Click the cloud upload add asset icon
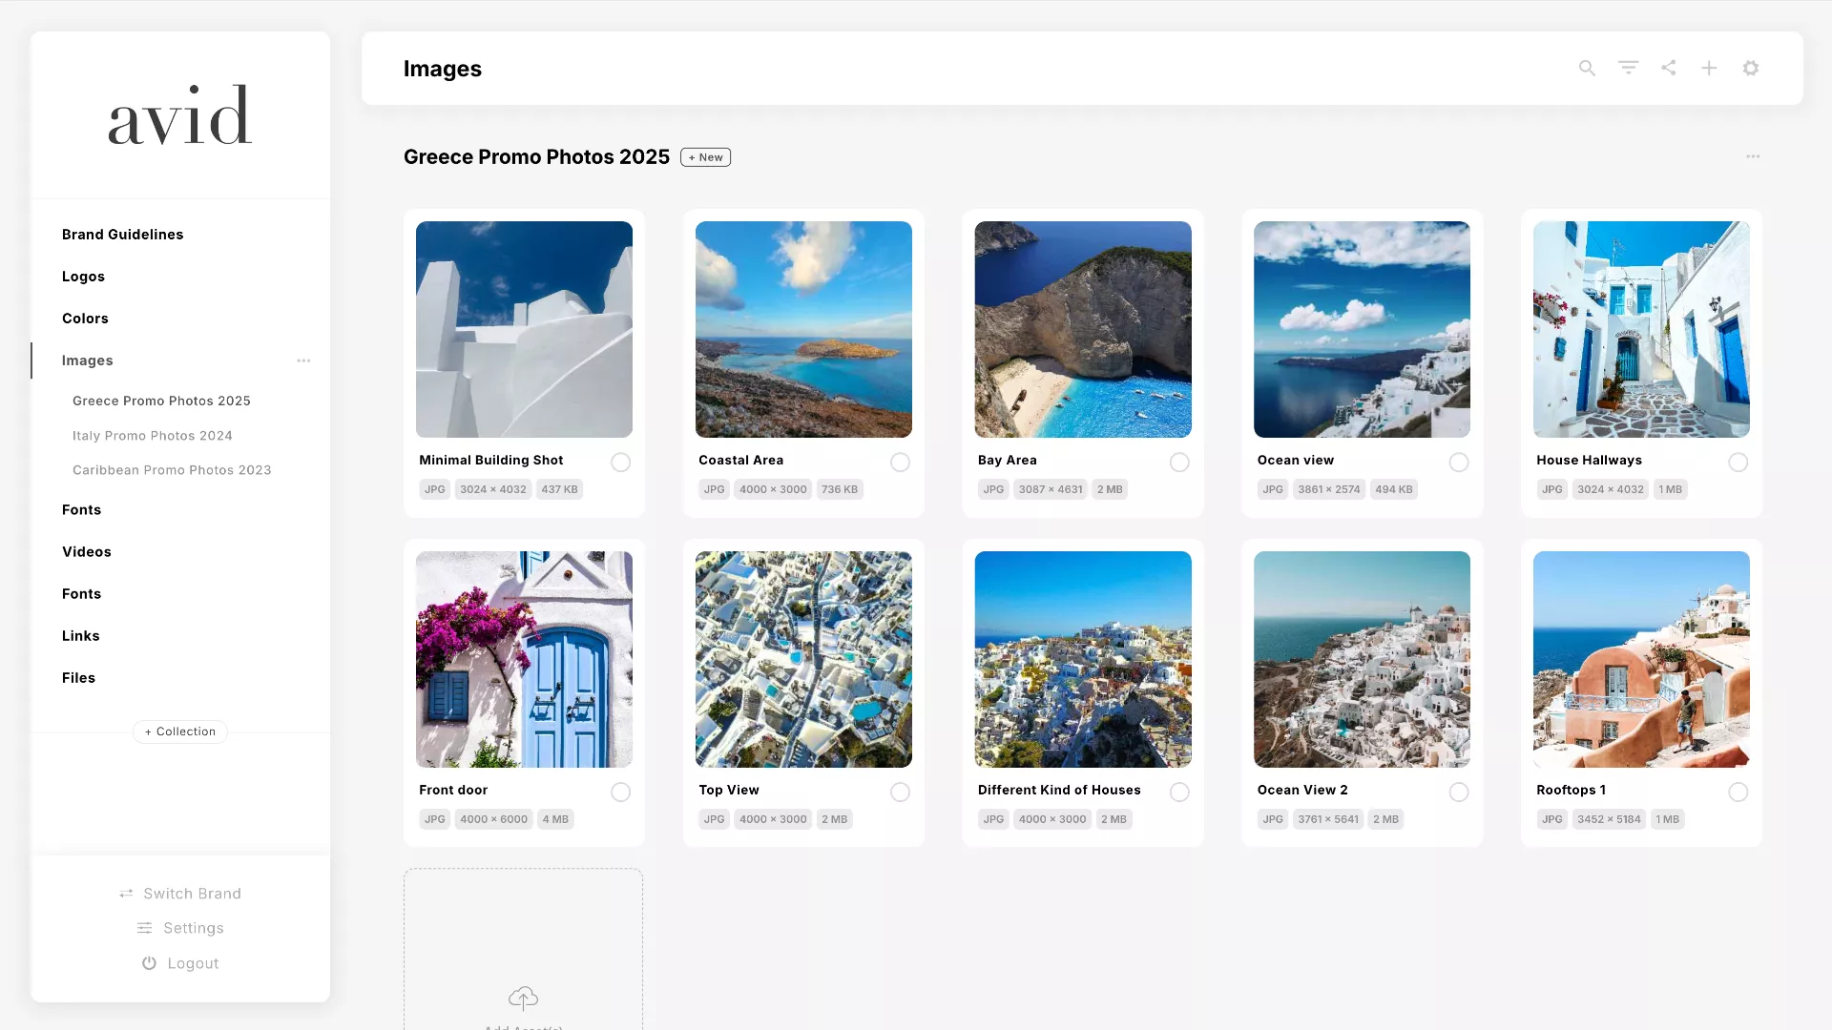Viewport: 1832px width, 1030px height. [x=523, y=998]
